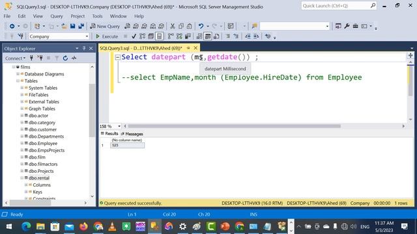Toggle Include Client Statistics icon
Image resolution: width=417 pixels, height=234 pixels.
tap(188, 36)
